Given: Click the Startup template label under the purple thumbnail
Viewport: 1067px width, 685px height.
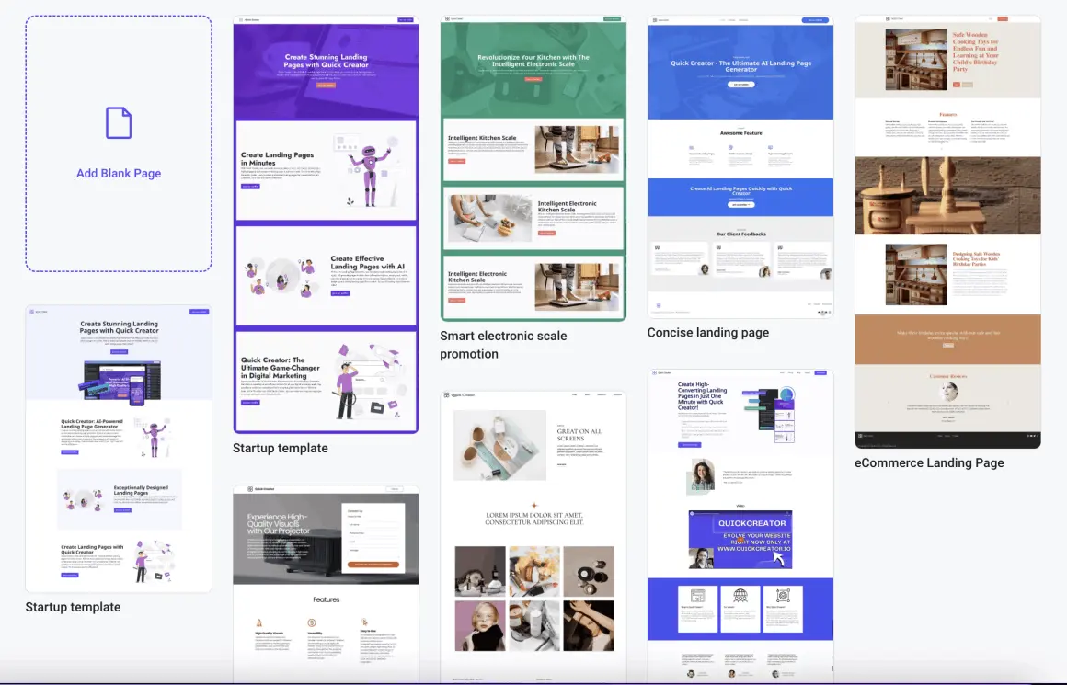Looking at the screenshot, I should coord(280,449).
